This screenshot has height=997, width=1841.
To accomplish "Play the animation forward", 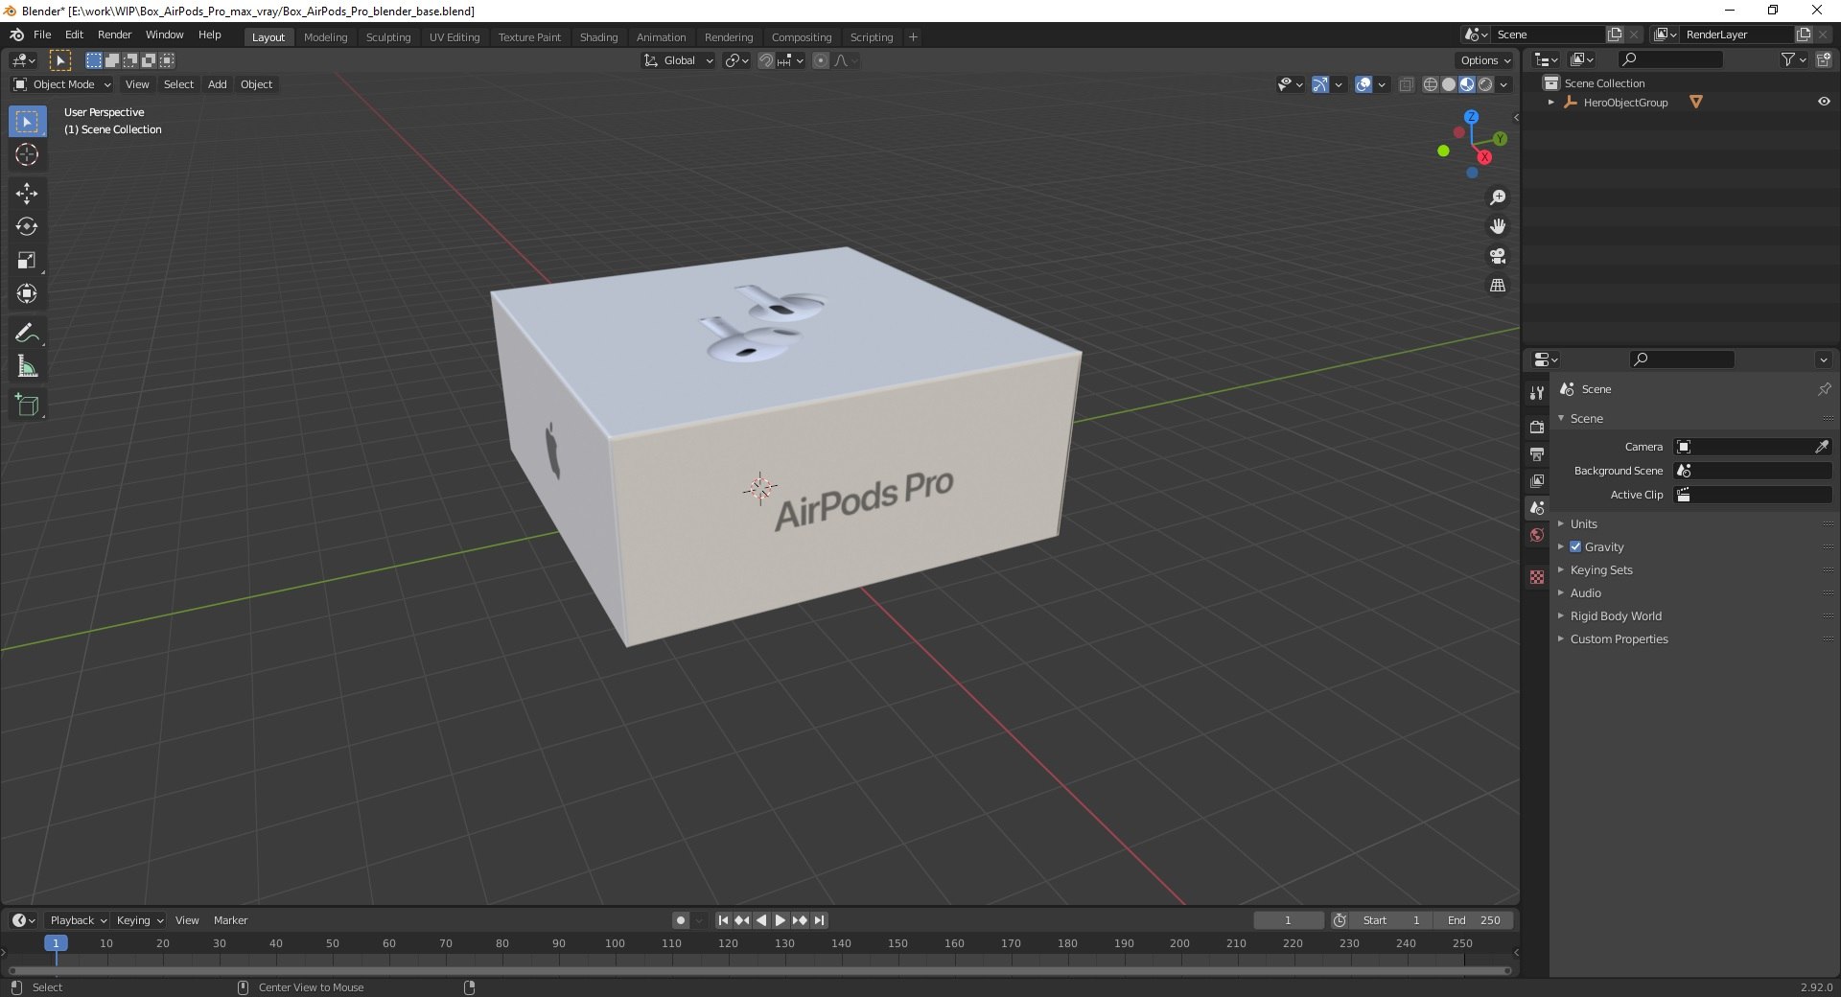I will click(781, 920).
